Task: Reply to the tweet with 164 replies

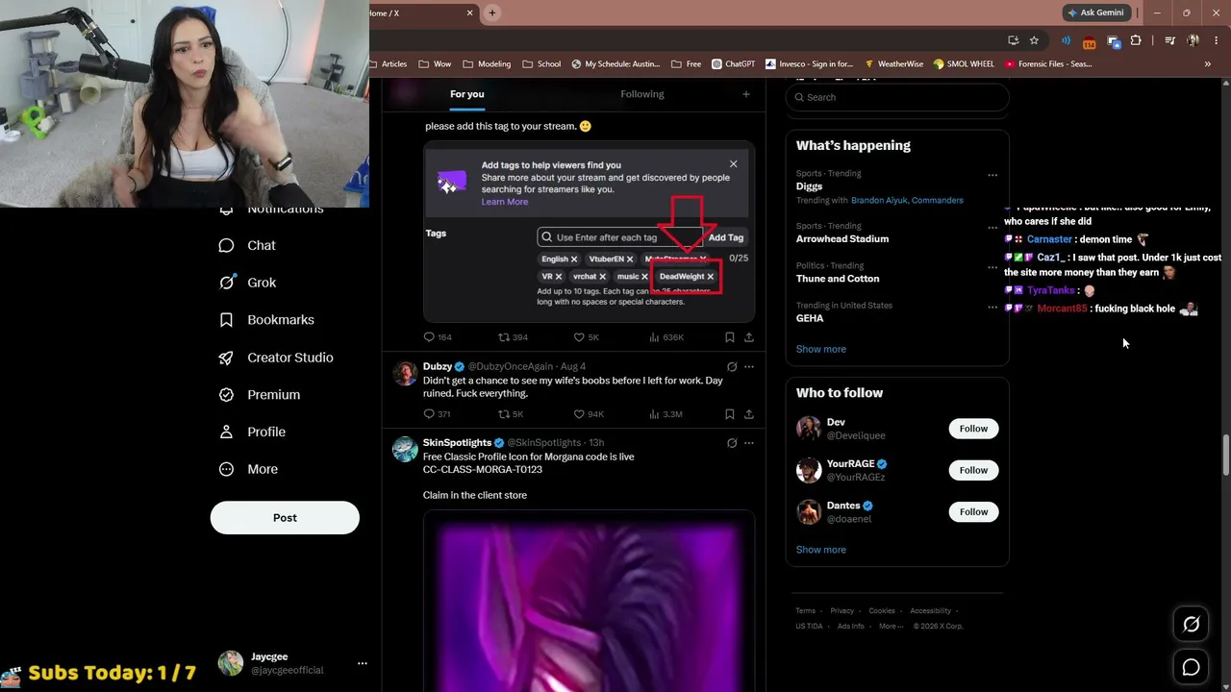Action: pos(438,337)
